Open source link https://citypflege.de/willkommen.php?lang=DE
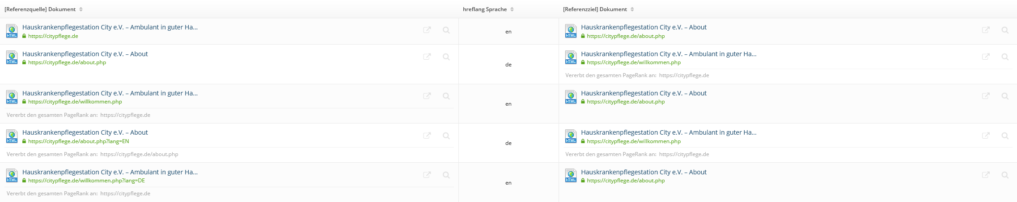Image resolution: width=1017 pixels, height=202 pixels. coord(86,181)
